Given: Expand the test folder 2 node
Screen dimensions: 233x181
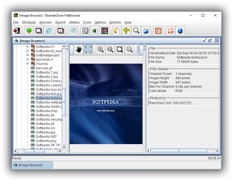Looking at the screenshot, I should (28, 59).
